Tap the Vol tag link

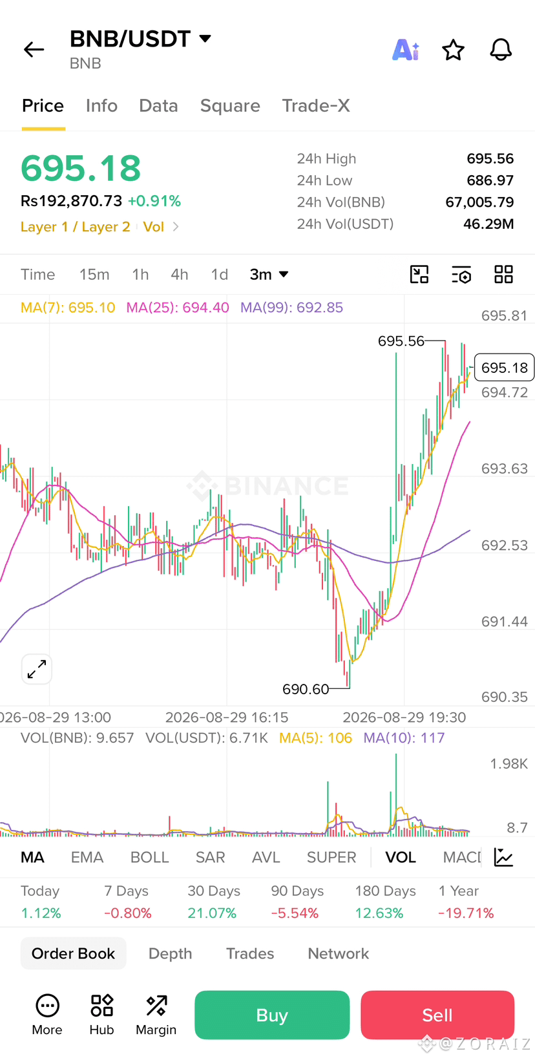154,227
